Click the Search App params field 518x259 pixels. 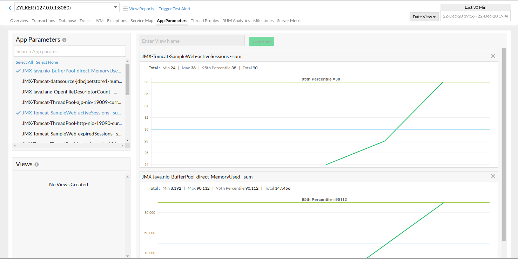pyautogui.click(x=70, y=51)
